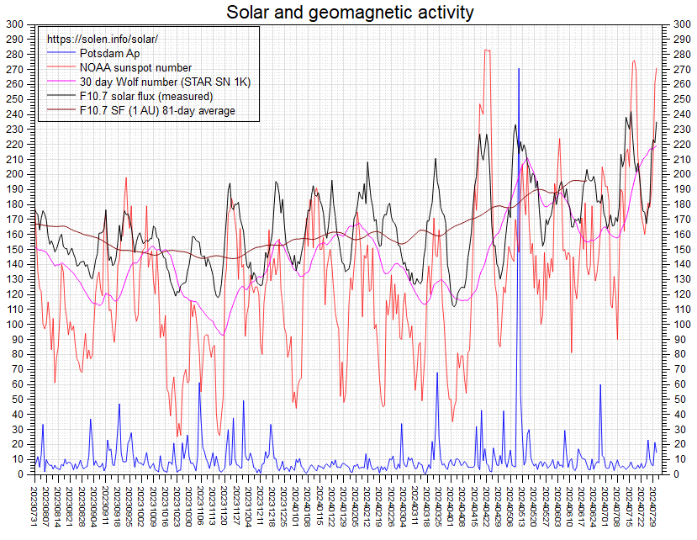Select the 'Potsdam Ap' legend label
Viewport: 697px width, 540px height.
[x=110, y=53]
